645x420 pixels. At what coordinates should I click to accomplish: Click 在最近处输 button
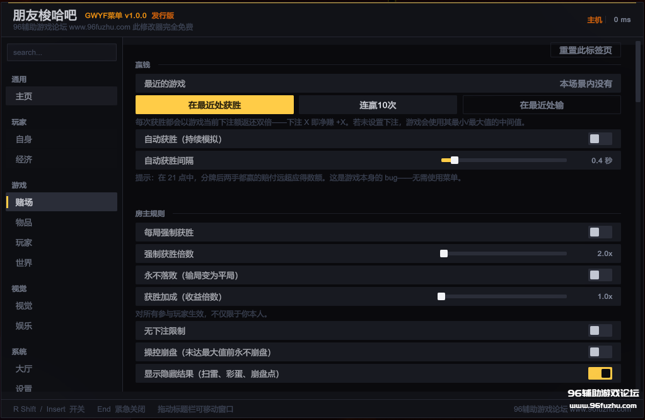[x=542, y=105]
